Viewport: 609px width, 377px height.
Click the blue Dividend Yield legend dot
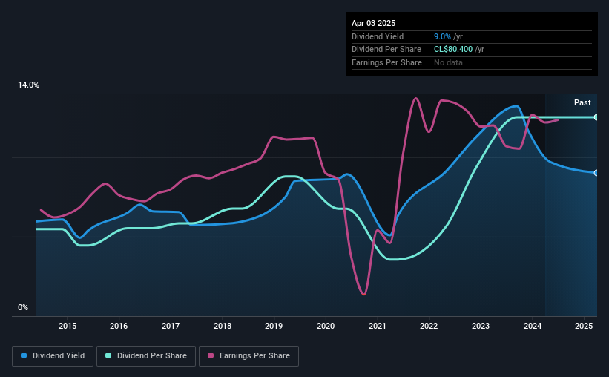tap(24, 355)
